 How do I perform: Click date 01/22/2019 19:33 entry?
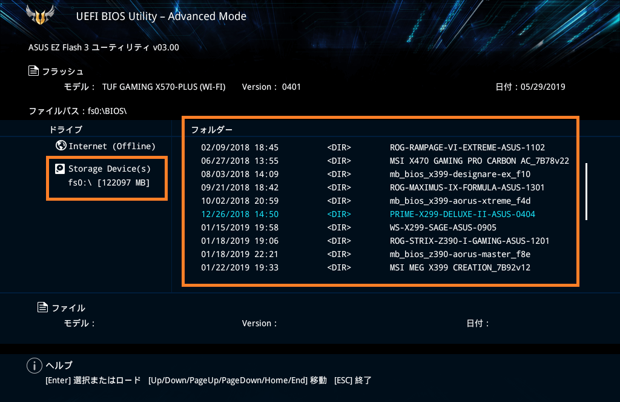240,268
